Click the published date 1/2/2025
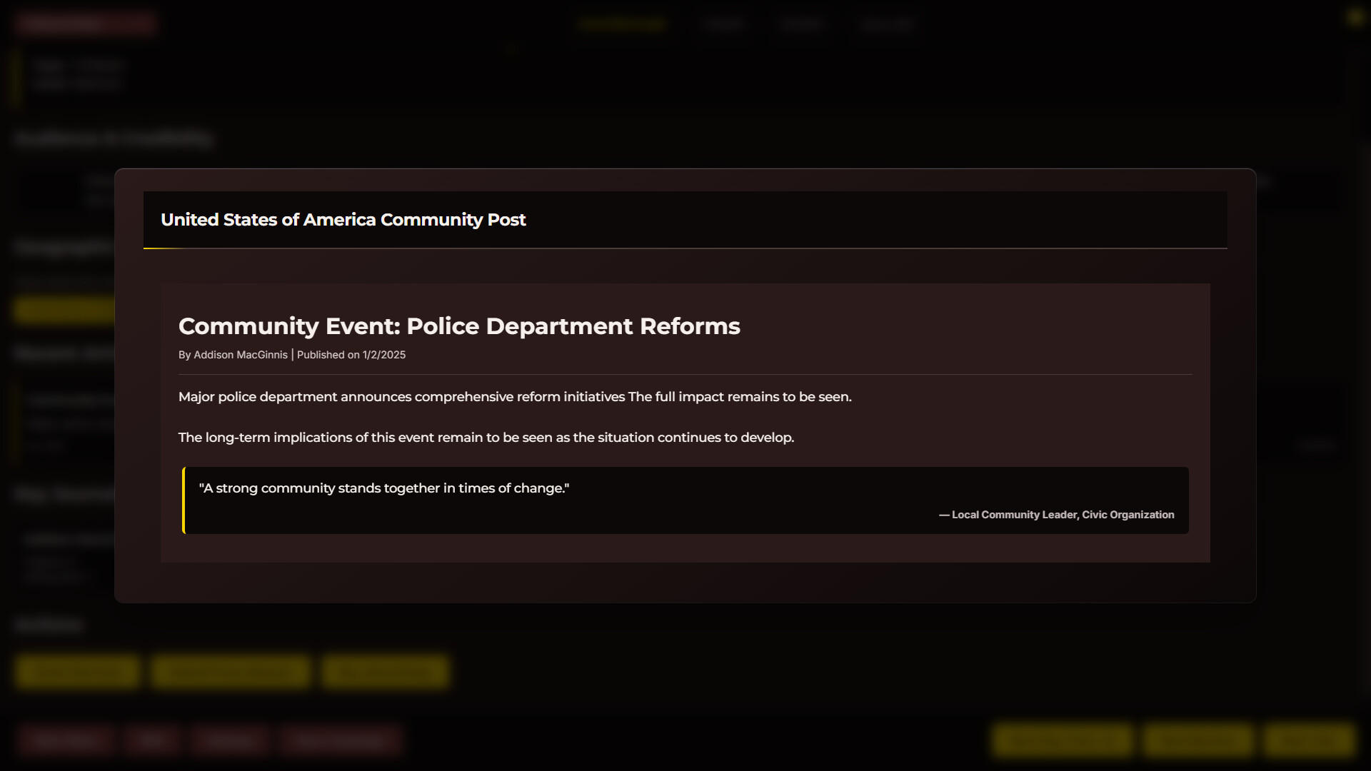Screen dimensions: 1371x771 click(x=383, y=355)
